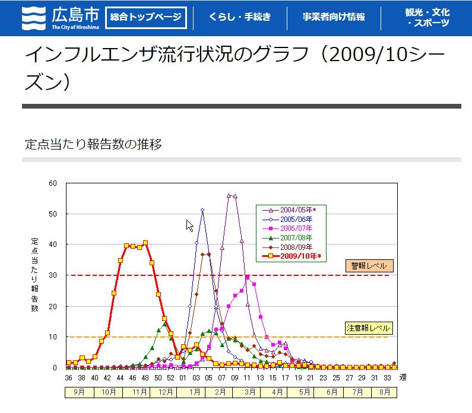472x413 pixels.
Task: Open the 観光・文化・スポーツ menu
Action: pos(427,17)
